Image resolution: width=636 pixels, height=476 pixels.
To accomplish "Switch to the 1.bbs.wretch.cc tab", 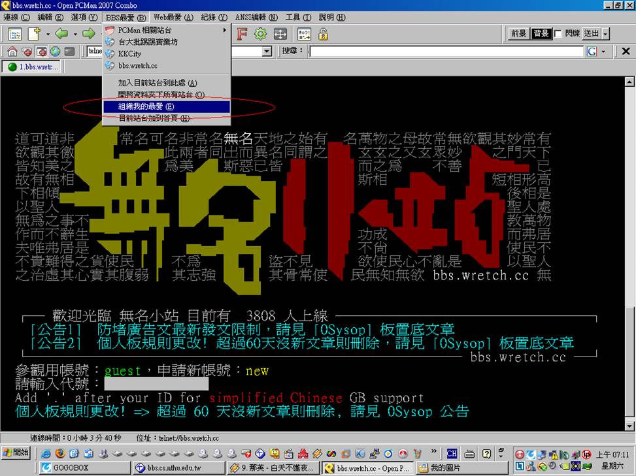I will pyautogui.click(x=29, y=67).
